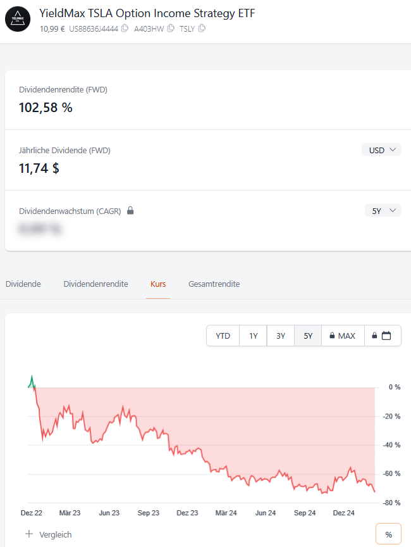The width and height of the screenshot is (411, 547).
Task: Click the Kurs tab
Action: tap(157, 284)
